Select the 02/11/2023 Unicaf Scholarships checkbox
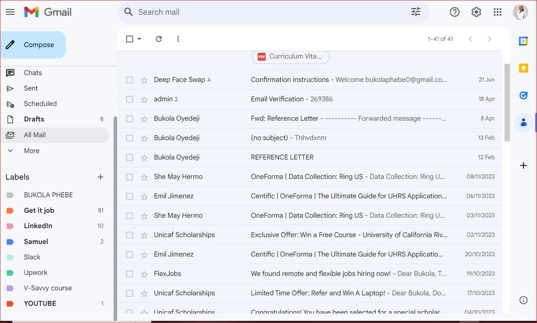This screenshot has width=537, height=323. [x=129, y=235]
